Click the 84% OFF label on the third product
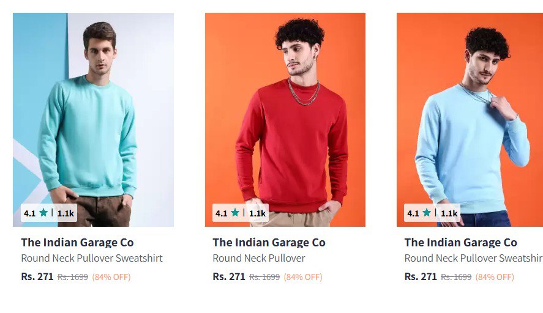This screenshot has height=313, width=543. coord(495,277)
